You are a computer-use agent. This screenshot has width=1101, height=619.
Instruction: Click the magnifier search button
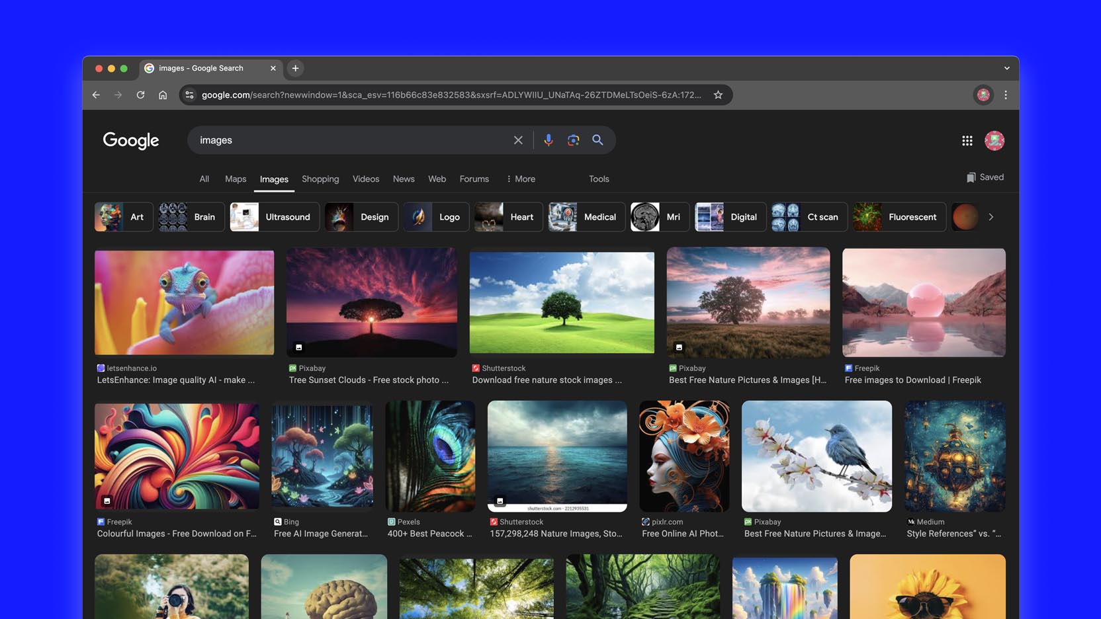pos(597,140)
